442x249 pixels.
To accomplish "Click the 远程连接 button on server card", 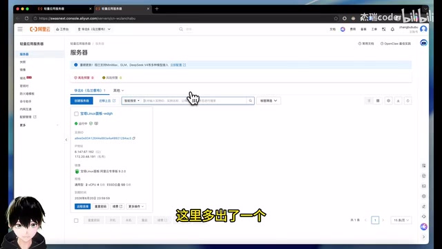I will point(83,206).
